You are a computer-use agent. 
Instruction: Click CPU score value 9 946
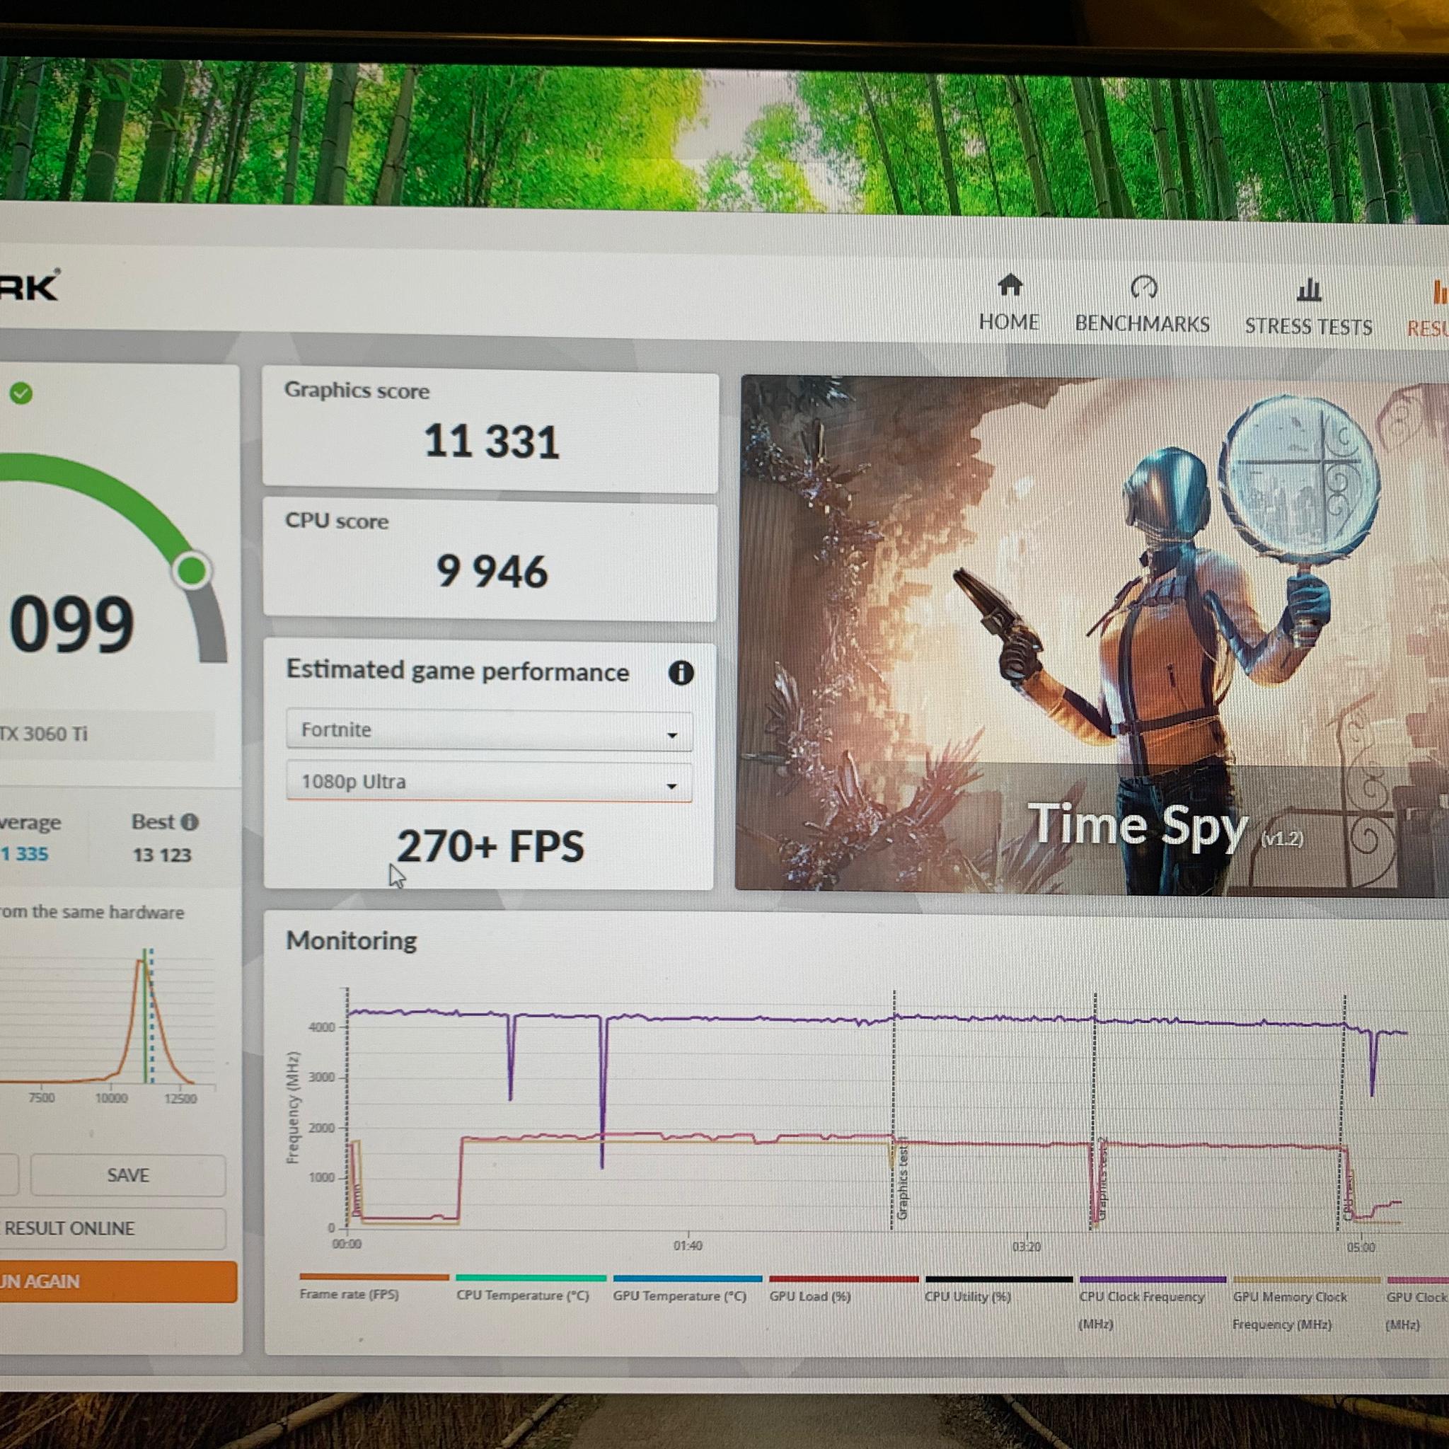[492, 572]
